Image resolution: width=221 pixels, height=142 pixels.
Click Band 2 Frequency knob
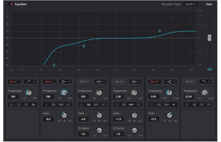pyautogui.click(x=64, y=93)
